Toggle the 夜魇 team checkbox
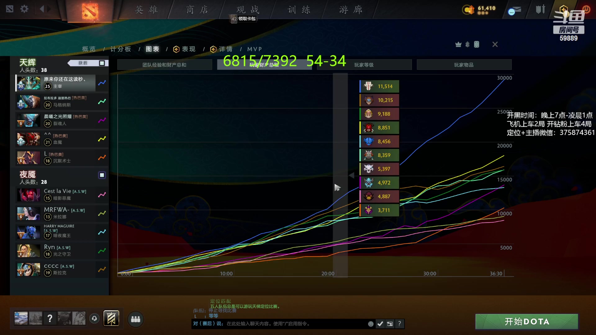Viewport: 596px width, 335px height. pyautogui.click(x=102, y=175)
